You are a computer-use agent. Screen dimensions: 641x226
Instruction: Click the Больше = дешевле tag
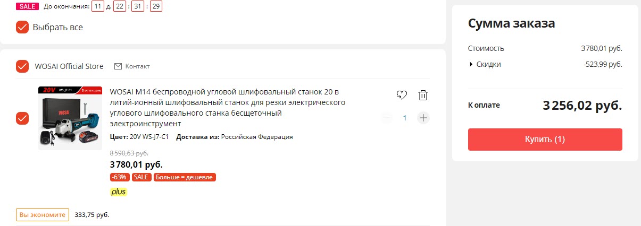tap(185, 177)
